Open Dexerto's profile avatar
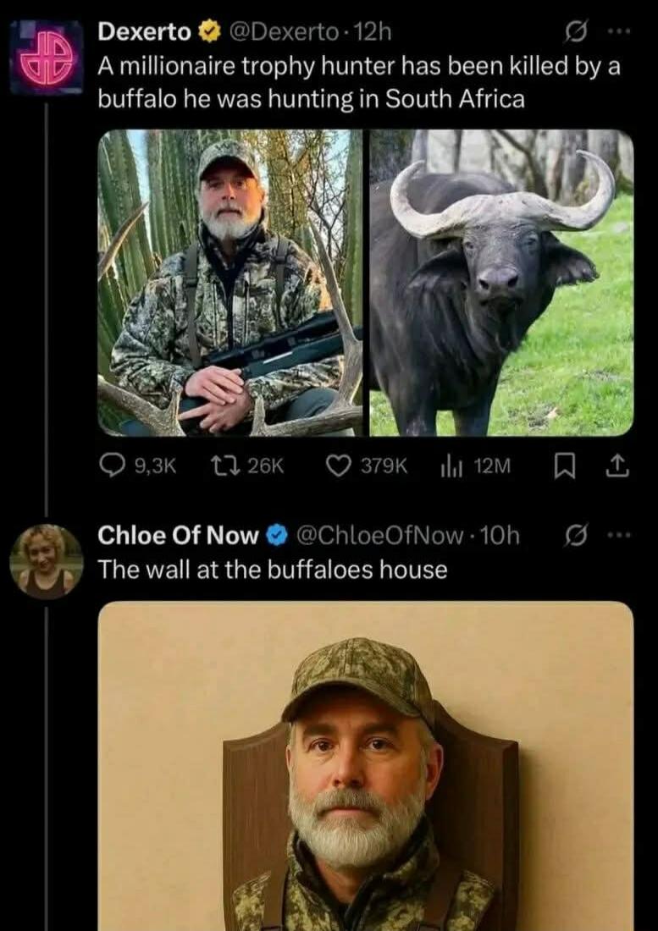The height and width of the screenshot is (931, 658). 46,58
